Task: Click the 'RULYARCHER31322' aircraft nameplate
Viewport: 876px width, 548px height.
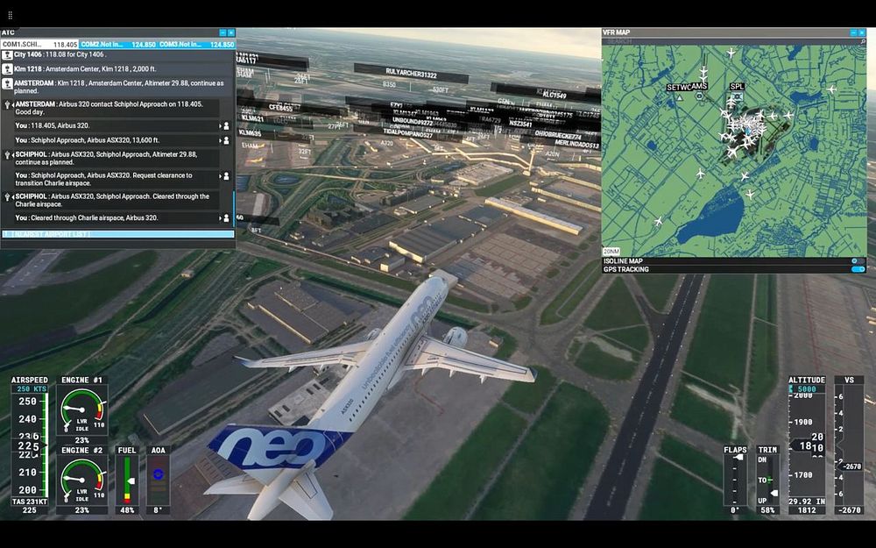Action: tap(411, 74)
